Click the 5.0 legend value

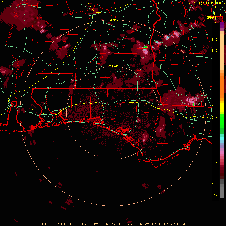(215, 95)
